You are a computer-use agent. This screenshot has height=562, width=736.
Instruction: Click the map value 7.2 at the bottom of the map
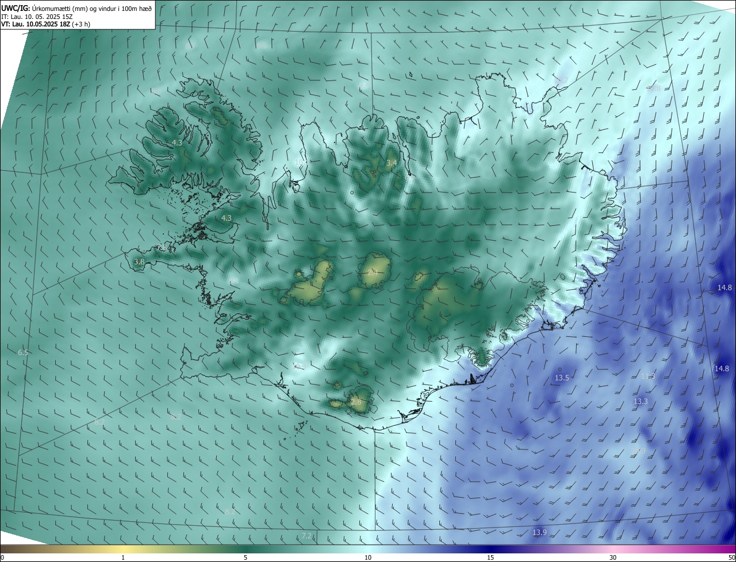click(307, 536)
